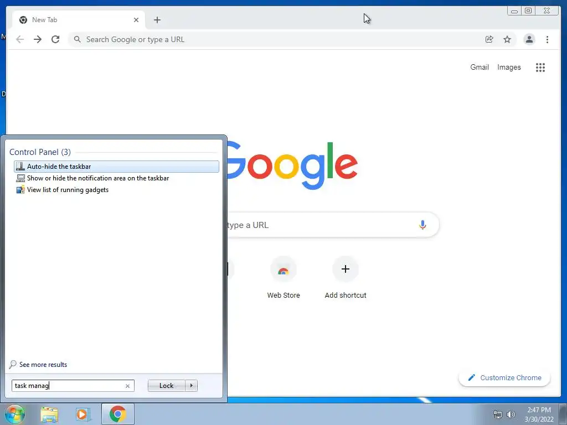Viewport: 567px width, 425px height.
Task: Open a new tab with plus button
Action: [x=157, y=20]
